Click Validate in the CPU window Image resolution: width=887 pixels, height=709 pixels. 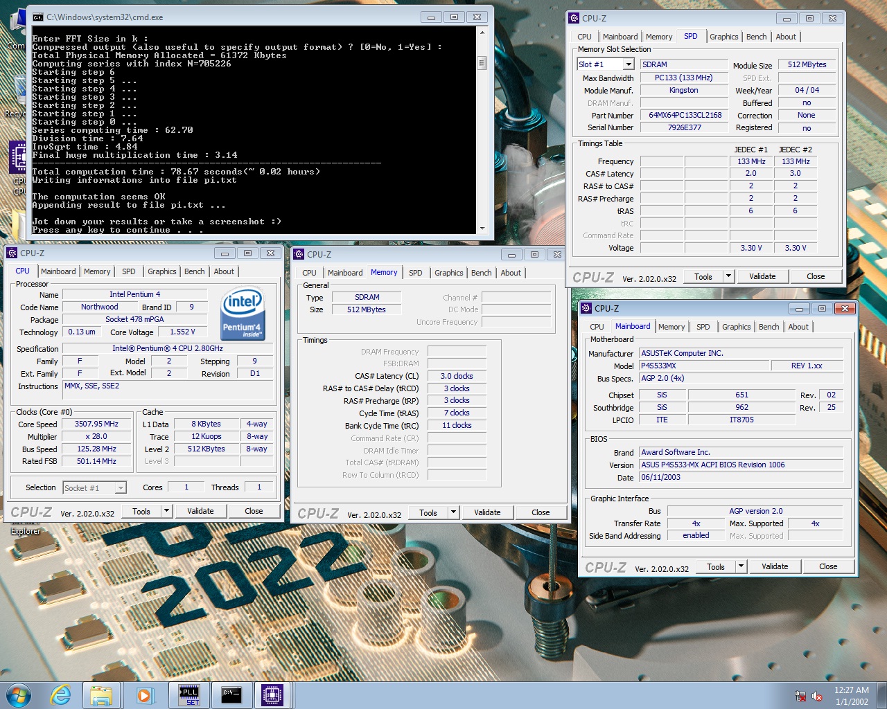click(x=200, y=511)
